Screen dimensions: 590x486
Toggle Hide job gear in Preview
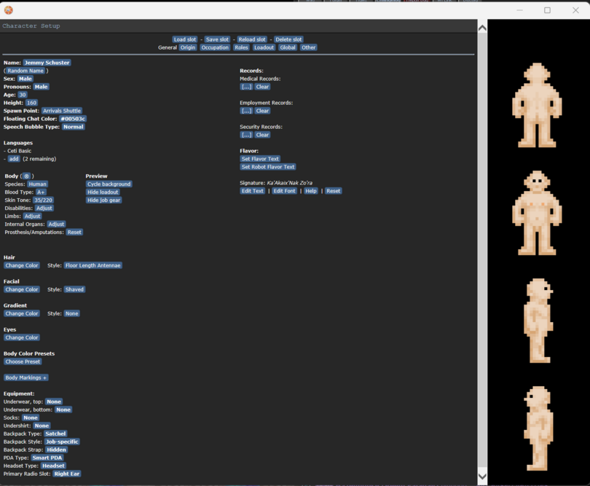click(104, 200)
